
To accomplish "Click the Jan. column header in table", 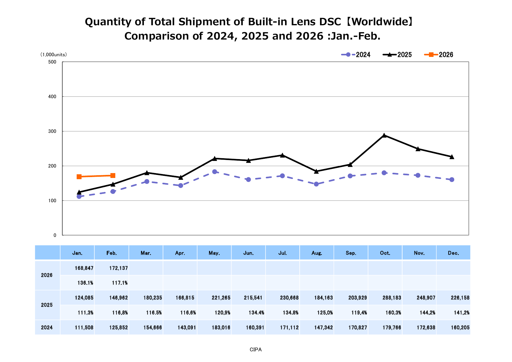I will coord(77,253).
